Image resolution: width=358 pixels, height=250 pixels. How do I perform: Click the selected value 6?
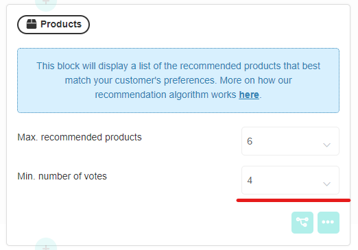[x=250, y=141]
